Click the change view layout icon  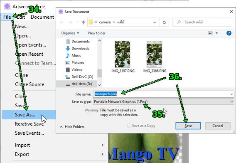click(x=210, y=33)
